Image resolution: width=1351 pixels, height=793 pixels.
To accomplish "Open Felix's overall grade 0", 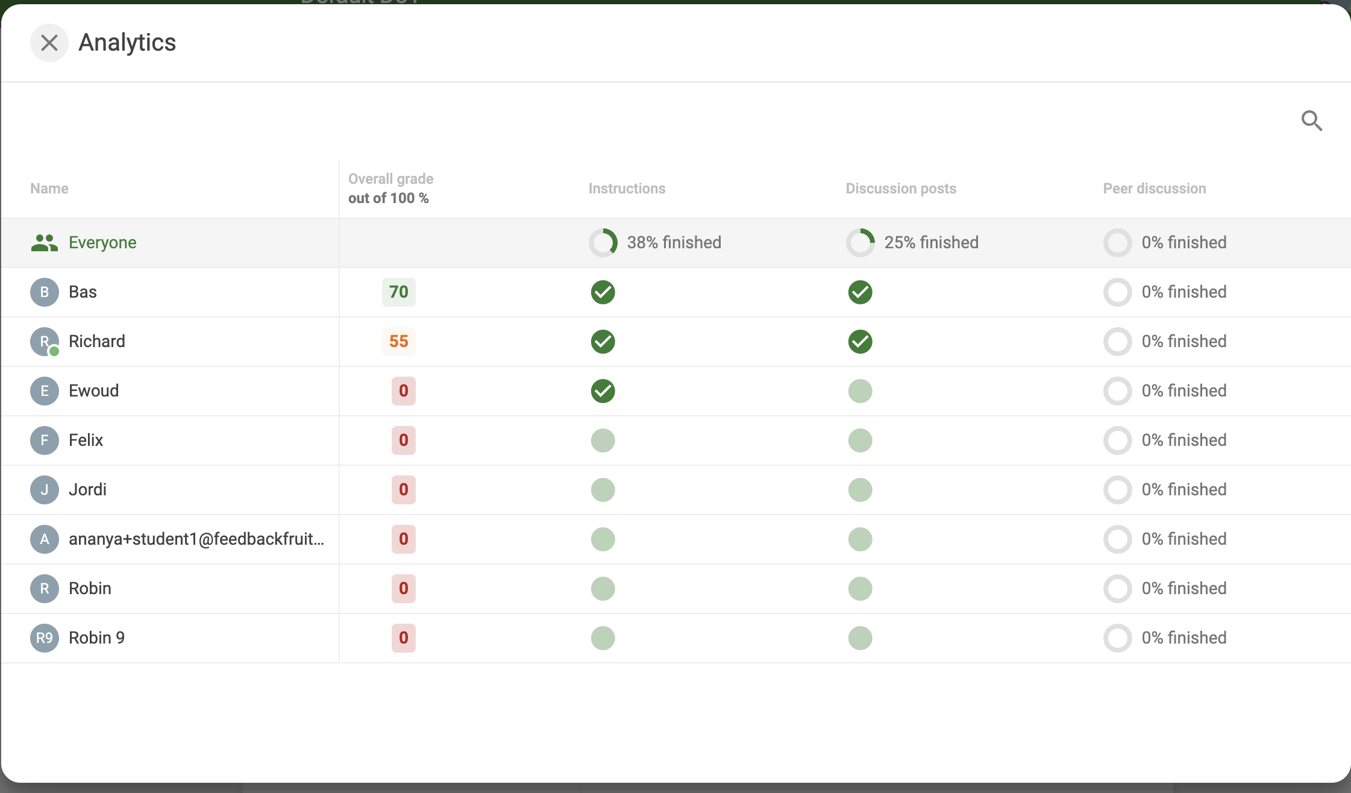I will pyautogui.click(x=404, y=440).
